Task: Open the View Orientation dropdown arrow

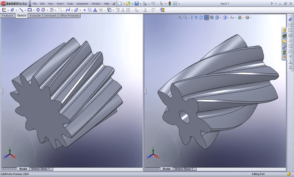Action: coord(220,17)
